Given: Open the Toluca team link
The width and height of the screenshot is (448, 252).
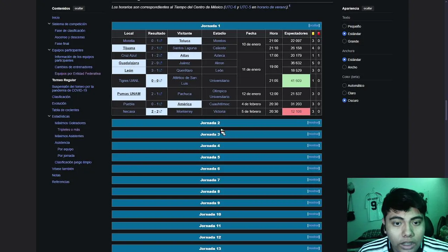Looking at the screenshot, I should pos(184,41).
